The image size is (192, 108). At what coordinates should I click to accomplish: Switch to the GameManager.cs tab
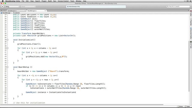(x=12, y=11)
